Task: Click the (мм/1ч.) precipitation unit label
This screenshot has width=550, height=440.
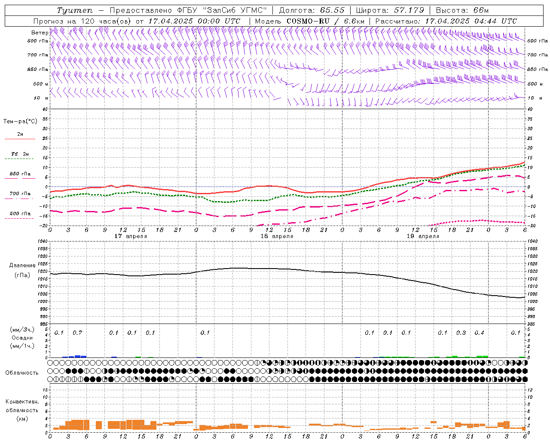Action: click(x=22, y=345)
